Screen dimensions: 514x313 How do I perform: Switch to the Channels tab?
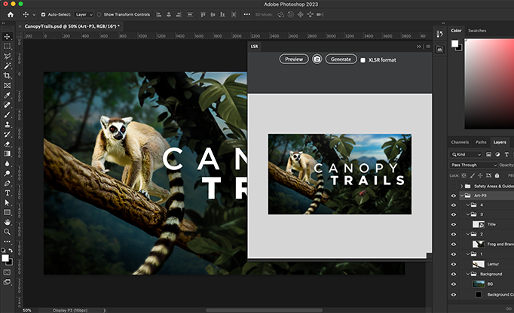(x=460, y=141)
